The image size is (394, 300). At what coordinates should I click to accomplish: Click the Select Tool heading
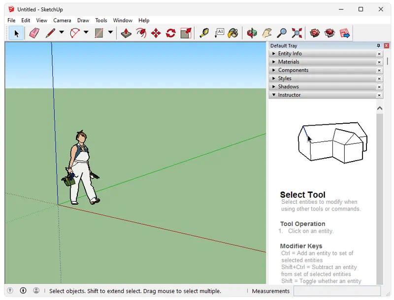(302, 194)
